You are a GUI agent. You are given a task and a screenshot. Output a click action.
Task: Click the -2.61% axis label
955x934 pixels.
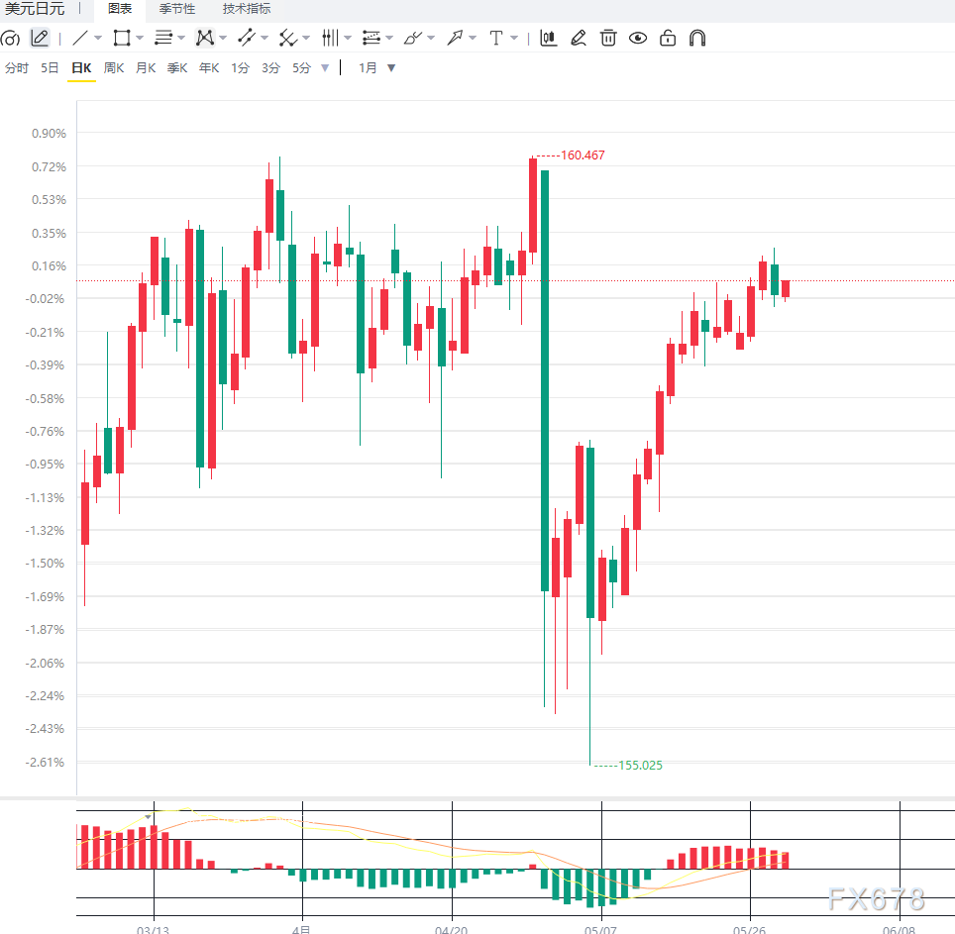point(45,763)
